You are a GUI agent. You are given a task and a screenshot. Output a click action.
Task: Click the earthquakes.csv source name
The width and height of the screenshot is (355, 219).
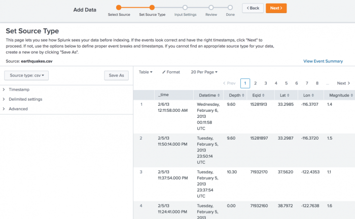coord(37,61)
